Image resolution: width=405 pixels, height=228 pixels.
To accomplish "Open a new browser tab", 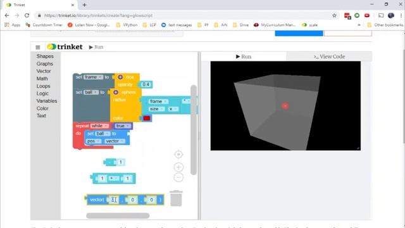I will [84, 5].
